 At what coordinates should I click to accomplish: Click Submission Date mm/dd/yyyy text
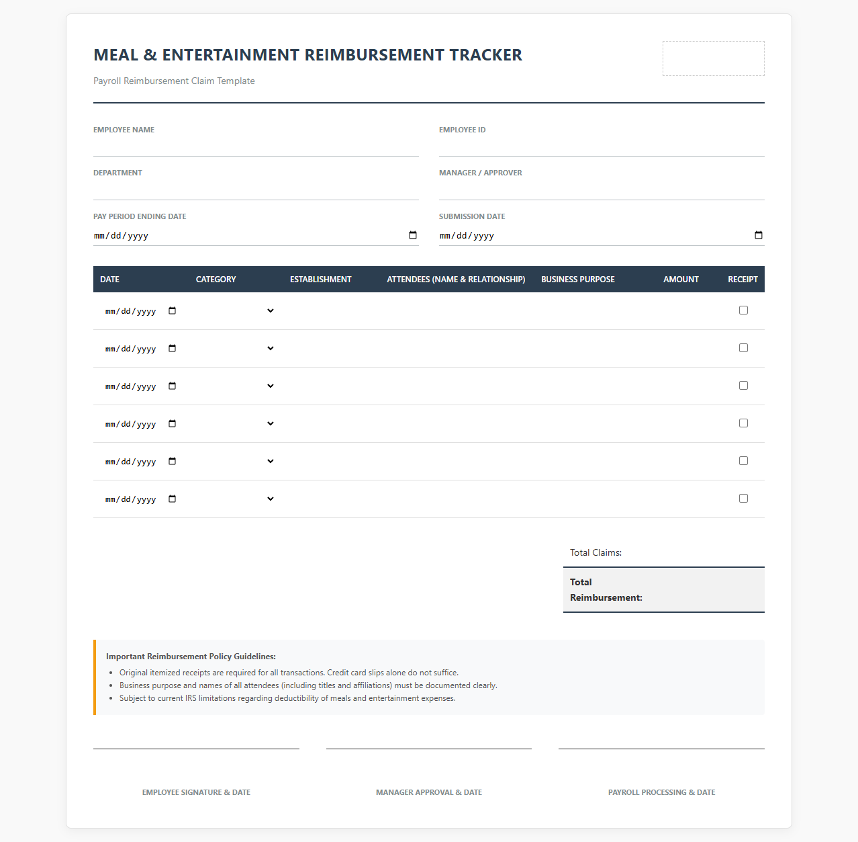click(x=467, y=236)
